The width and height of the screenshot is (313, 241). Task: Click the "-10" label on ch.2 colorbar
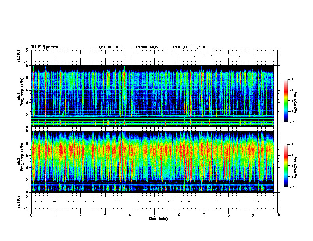pos(292,187)
